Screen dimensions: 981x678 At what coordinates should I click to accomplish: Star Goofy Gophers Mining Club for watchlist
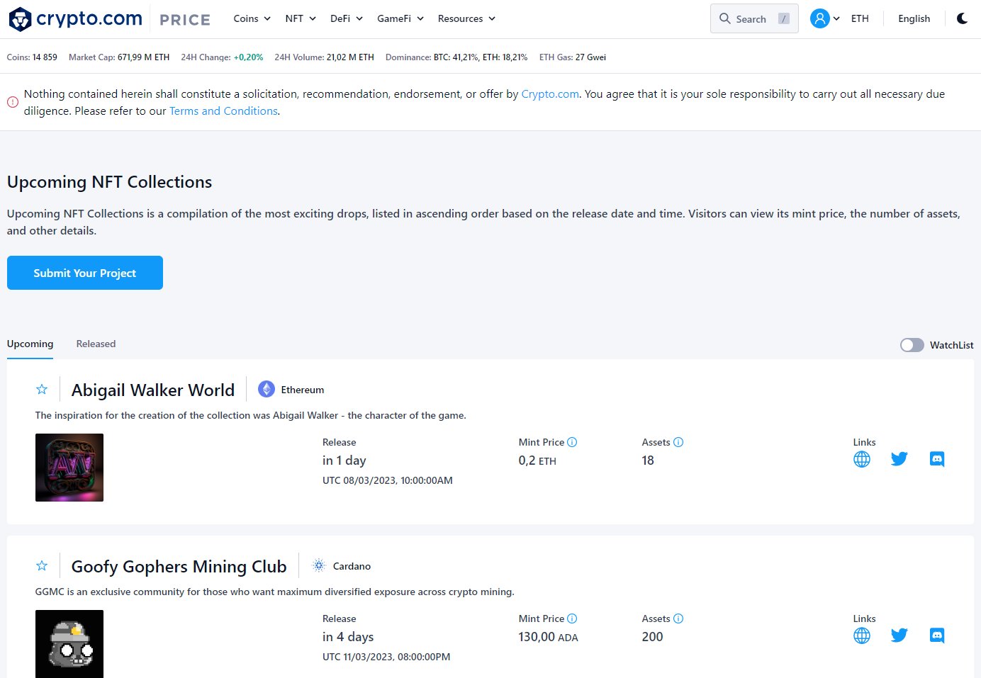(x=42, y=565)
